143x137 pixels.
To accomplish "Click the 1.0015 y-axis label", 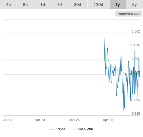I will click(135, 45).
